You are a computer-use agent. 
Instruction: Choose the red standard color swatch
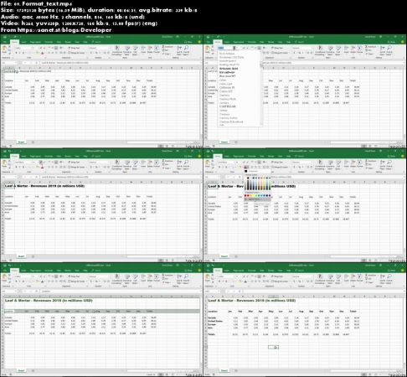[248, 195]
